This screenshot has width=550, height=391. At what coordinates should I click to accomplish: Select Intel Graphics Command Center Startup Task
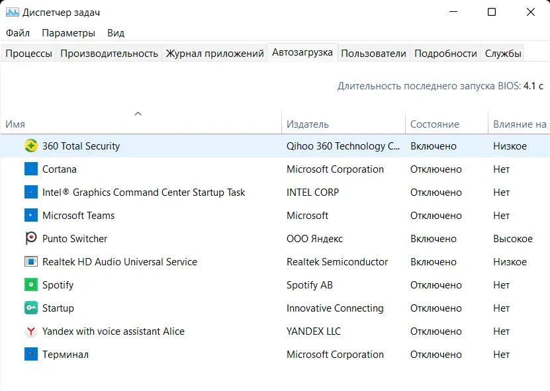144,192
